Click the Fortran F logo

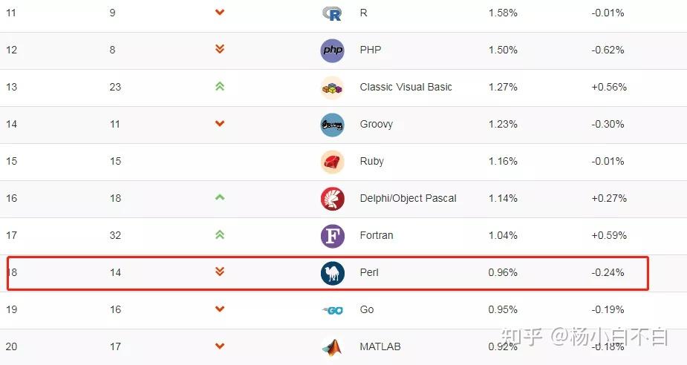332,236
